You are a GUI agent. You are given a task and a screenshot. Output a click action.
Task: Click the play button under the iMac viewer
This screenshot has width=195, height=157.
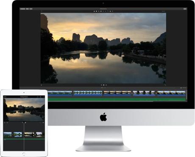coord(104,85)
